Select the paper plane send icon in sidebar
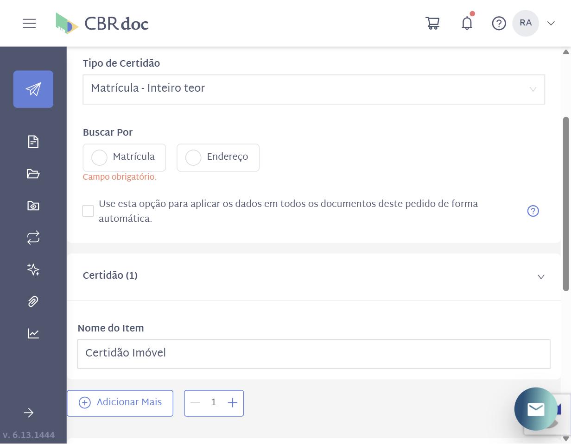Viewport: 571px width, 444px height. click(x=33, y=89)
